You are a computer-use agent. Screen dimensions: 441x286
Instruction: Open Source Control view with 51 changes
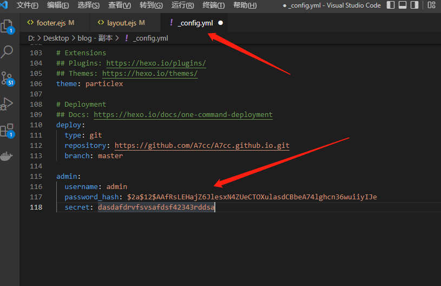(x=8, y=78)
